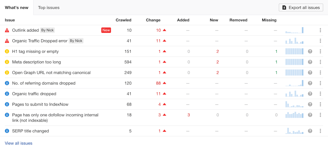
Task: Open more options for SERP title changed
Action: [320, 131]
